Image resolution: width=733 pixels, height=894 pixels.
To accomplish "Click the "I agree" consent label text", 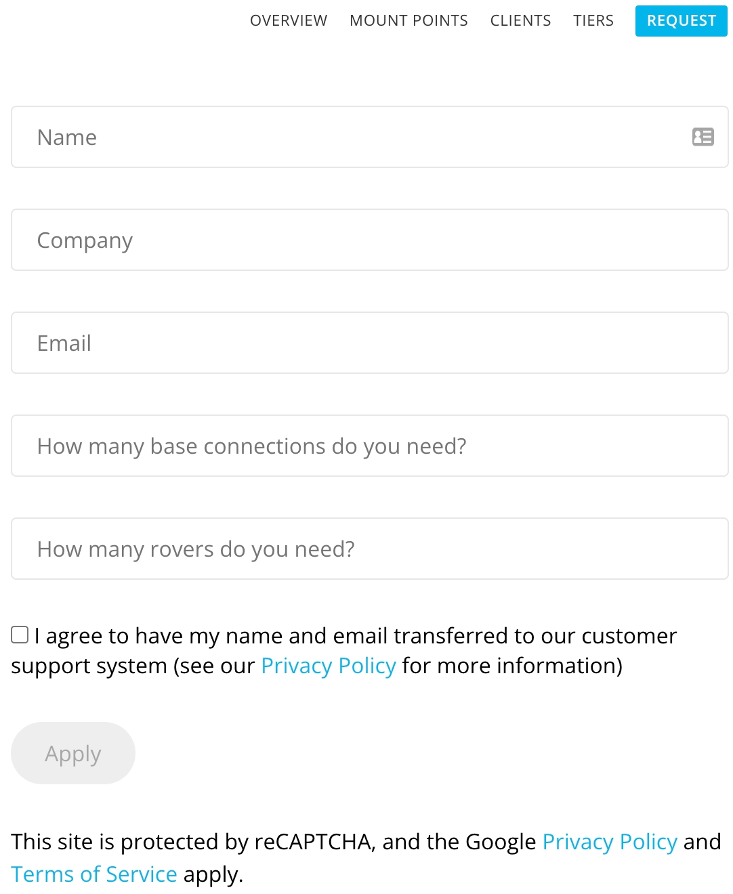I will (x=355, y=637).
